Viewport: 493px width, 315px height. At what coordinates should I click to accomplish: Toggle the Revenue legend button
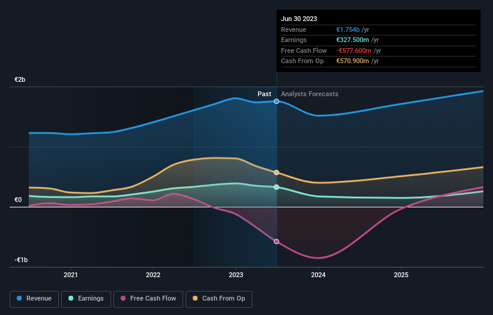click(x=34, y=299)
